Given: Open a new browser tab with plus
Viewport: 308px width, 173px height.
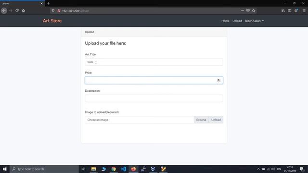Looking at the screenshot, I should (48, 3).
